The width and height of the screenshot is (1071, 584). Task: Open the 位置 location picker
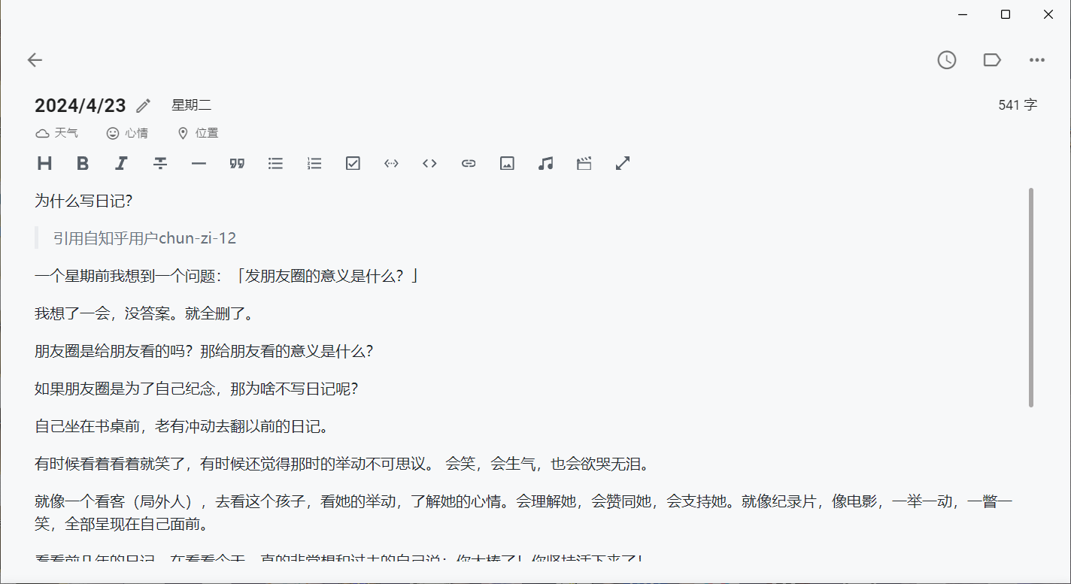(197, 132)
